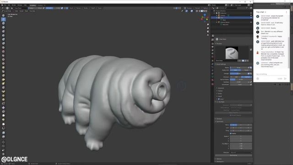Open the Window menu
Image resolution: width=293 pixels, height=165 pixels.
pyautogui.click(x=20, y=5)
